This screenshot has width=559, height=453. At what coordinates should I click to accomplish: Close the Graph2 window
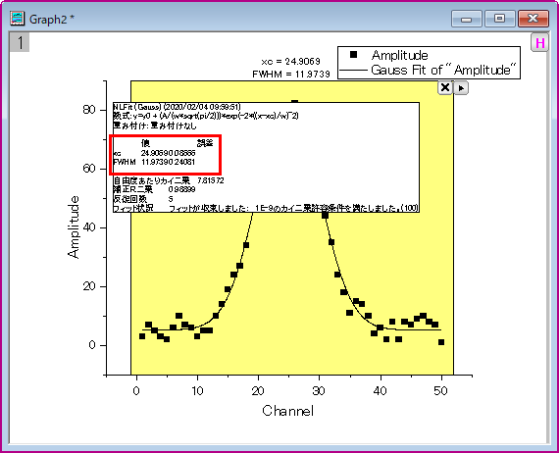tap(533, 19)
